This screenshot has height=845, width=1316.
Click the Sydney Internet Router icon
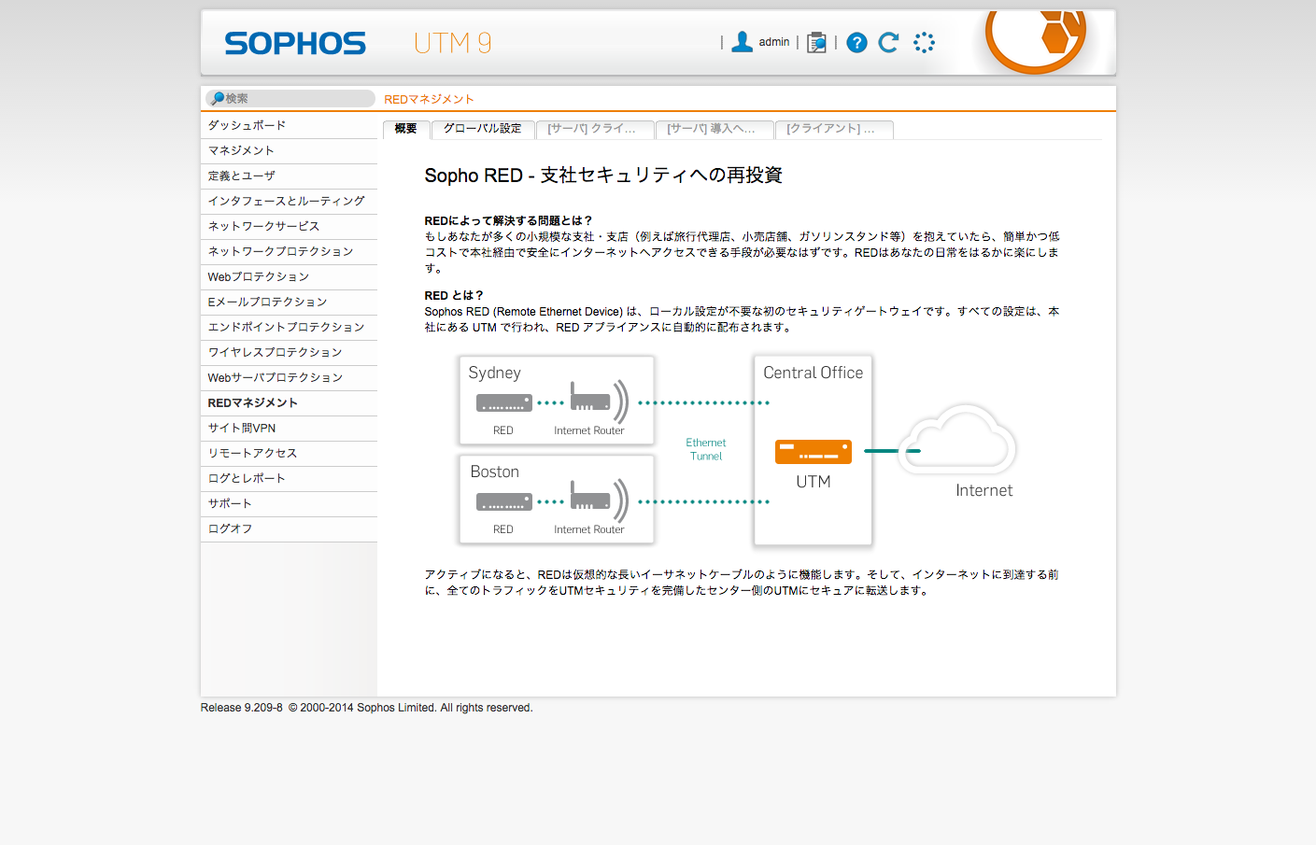click(x=600, y=400)
